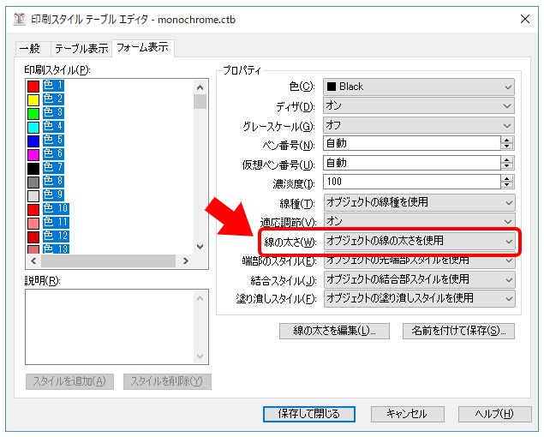Click the green swatch beside 色 3
Viewport: 544px width, 437px height.
pos(33,113)
